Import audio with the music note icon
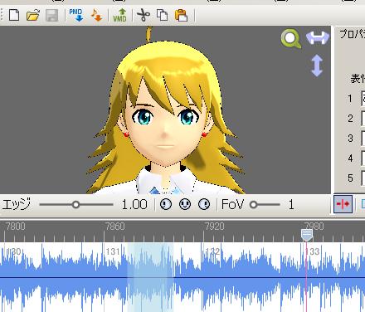The width and height of the screenshot is (365, 312). (96, 15)
